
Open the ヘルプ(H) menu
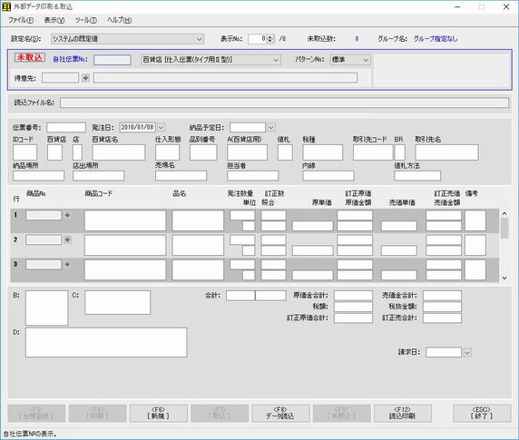click(x=119, y=20)
